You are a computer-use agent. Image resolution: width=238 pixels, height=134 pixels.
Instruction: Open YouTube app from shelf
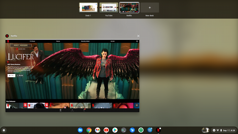[106, 130]
